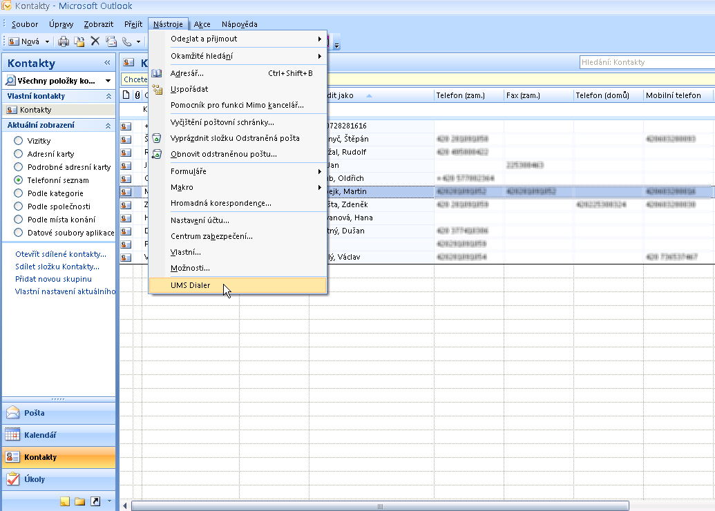Open the navigation pane configure buttons arrow
715x511 pixels.
click(109, 501)
